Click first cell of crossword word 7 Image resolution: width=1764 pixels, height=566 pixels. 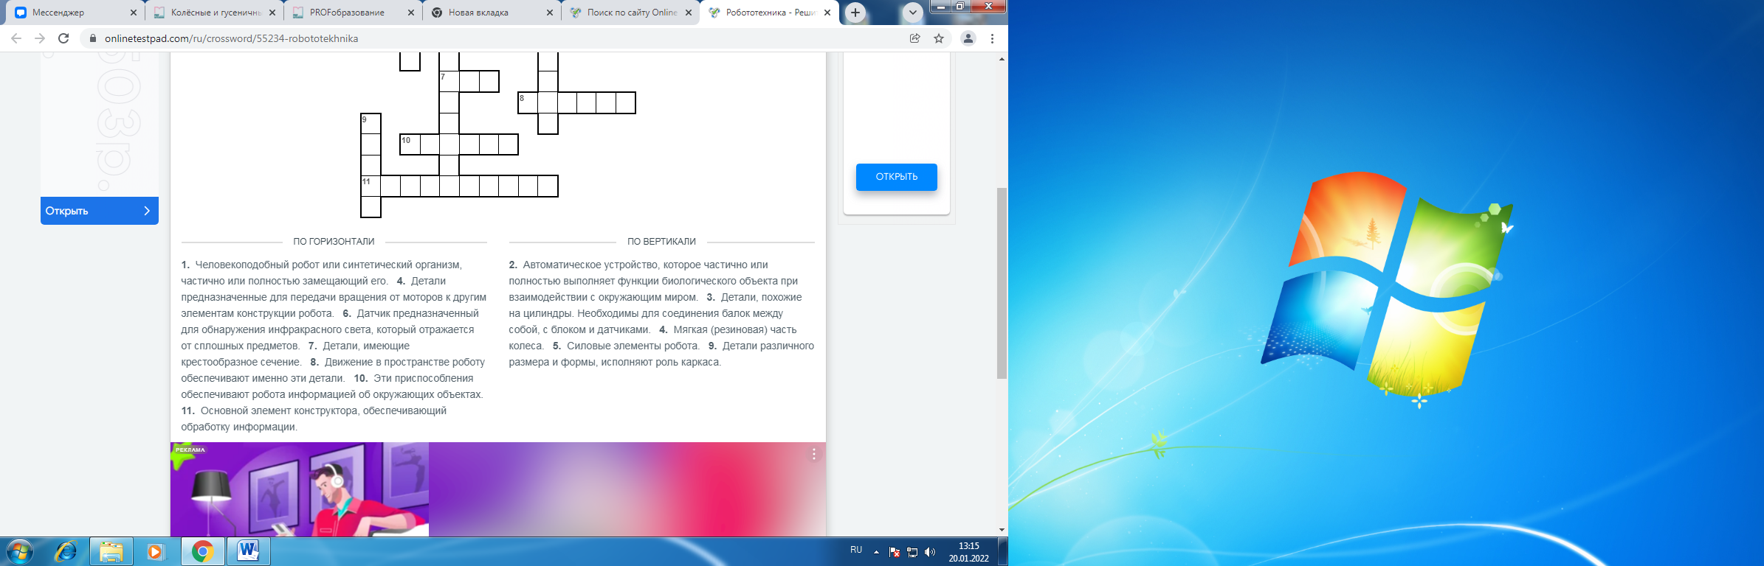(x=449, y=81)
